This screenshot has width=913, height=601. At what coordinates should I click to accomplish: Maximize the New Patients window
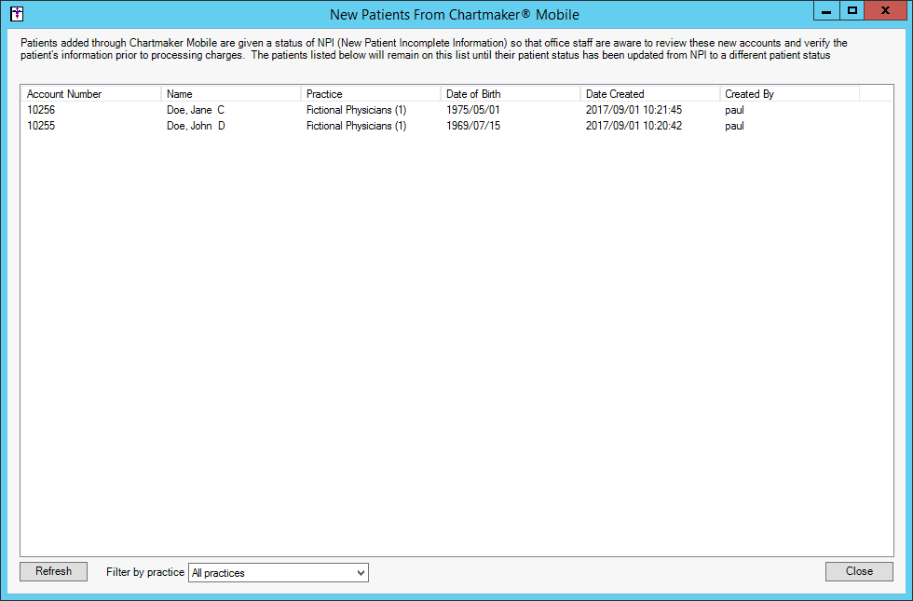tap(852, 10)
